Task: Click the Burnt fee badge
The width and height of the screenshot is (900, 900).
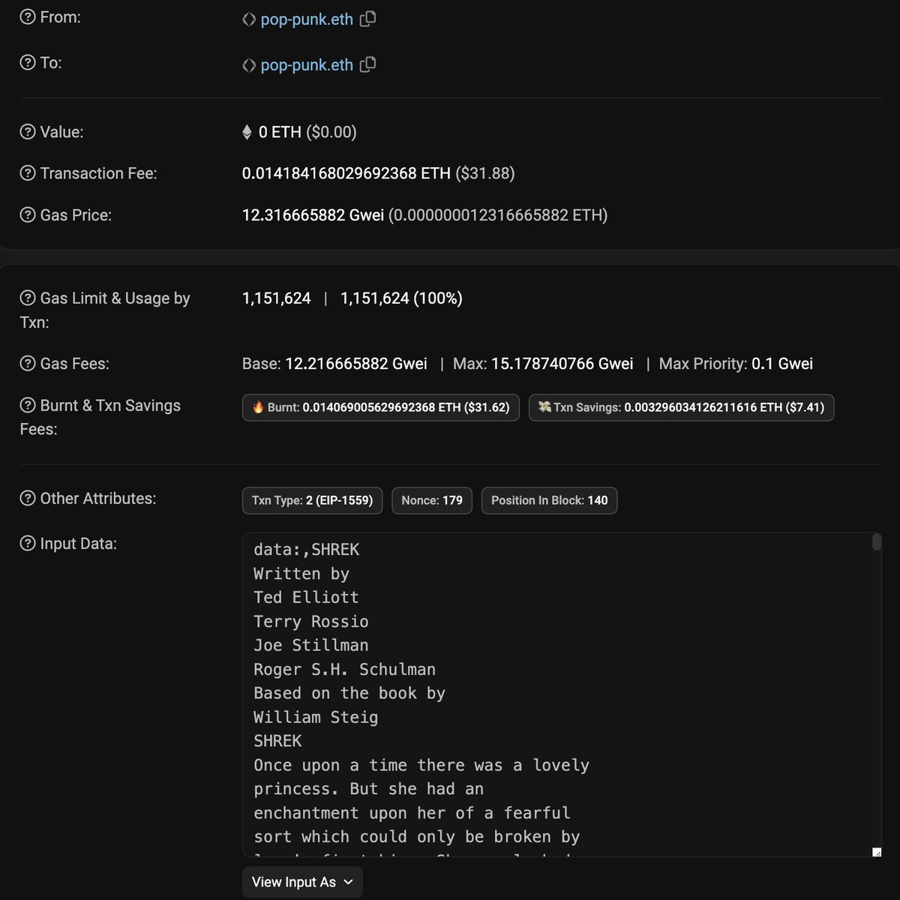Action: pyautogui.click(x=381, y=407)
